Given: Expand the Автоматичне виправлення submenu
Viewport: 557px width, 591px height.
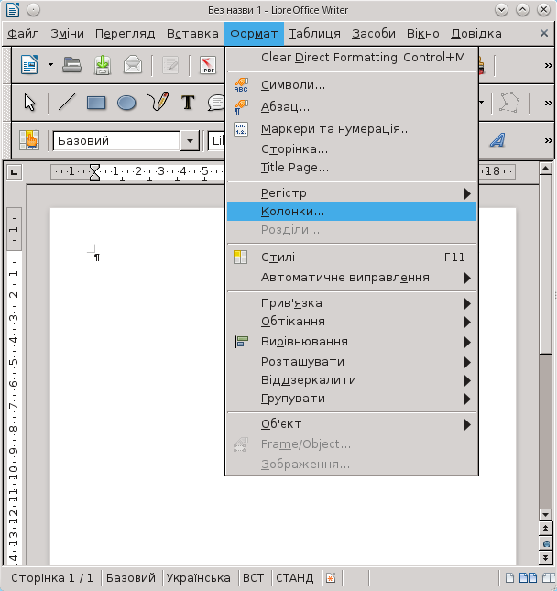Looking at the screenshot, I should [352, 278].
